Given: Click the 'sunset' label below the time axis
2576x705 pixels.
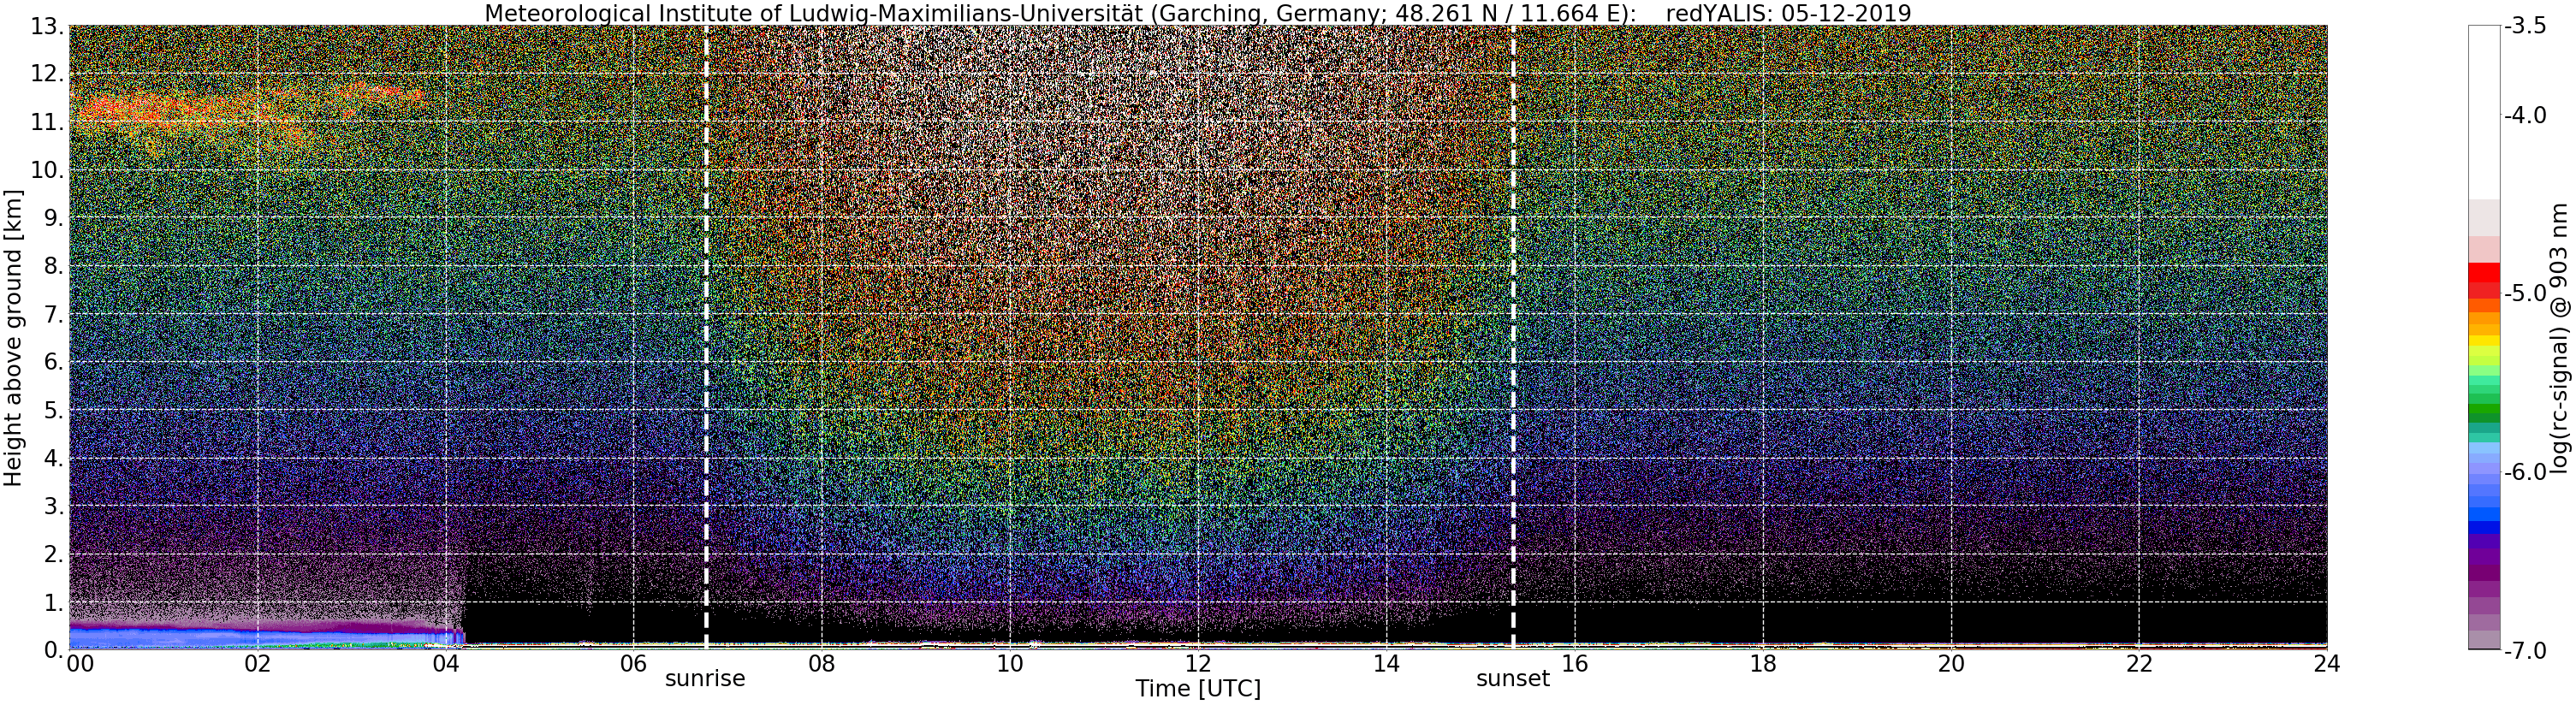Looking at the screenshot, I should (1513, 678).
